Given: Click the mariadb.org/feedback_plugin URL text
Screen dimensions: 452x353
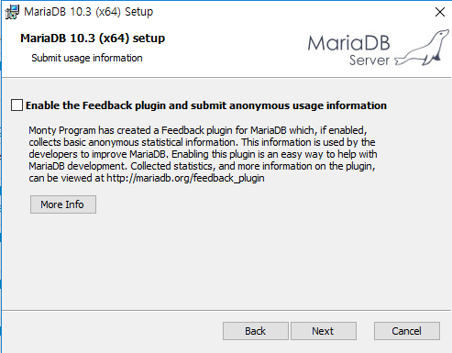Looking at the screenshot, I should 185,178.
